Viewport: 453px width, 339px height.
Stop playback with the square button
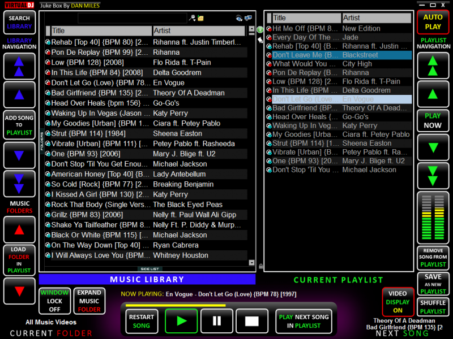(252, 321)
